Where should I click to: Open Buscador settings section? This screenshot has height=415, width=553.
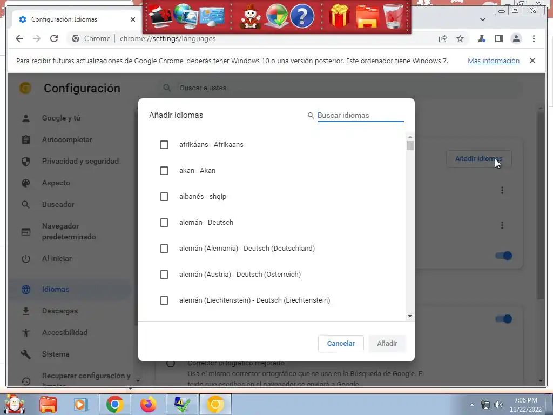pyautogui.click(x=58, y=204)
